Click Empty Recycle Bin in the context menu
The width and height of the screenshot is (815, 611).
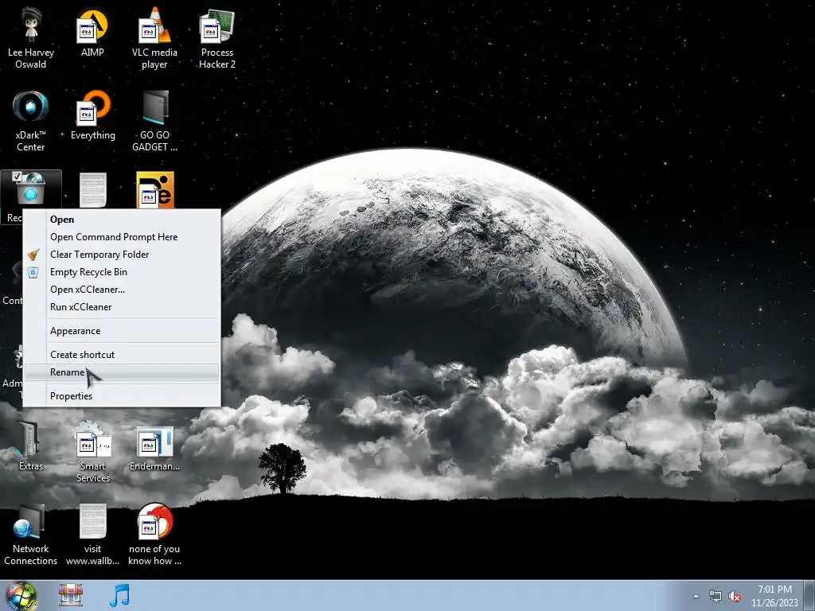click(x=122, y=272)
